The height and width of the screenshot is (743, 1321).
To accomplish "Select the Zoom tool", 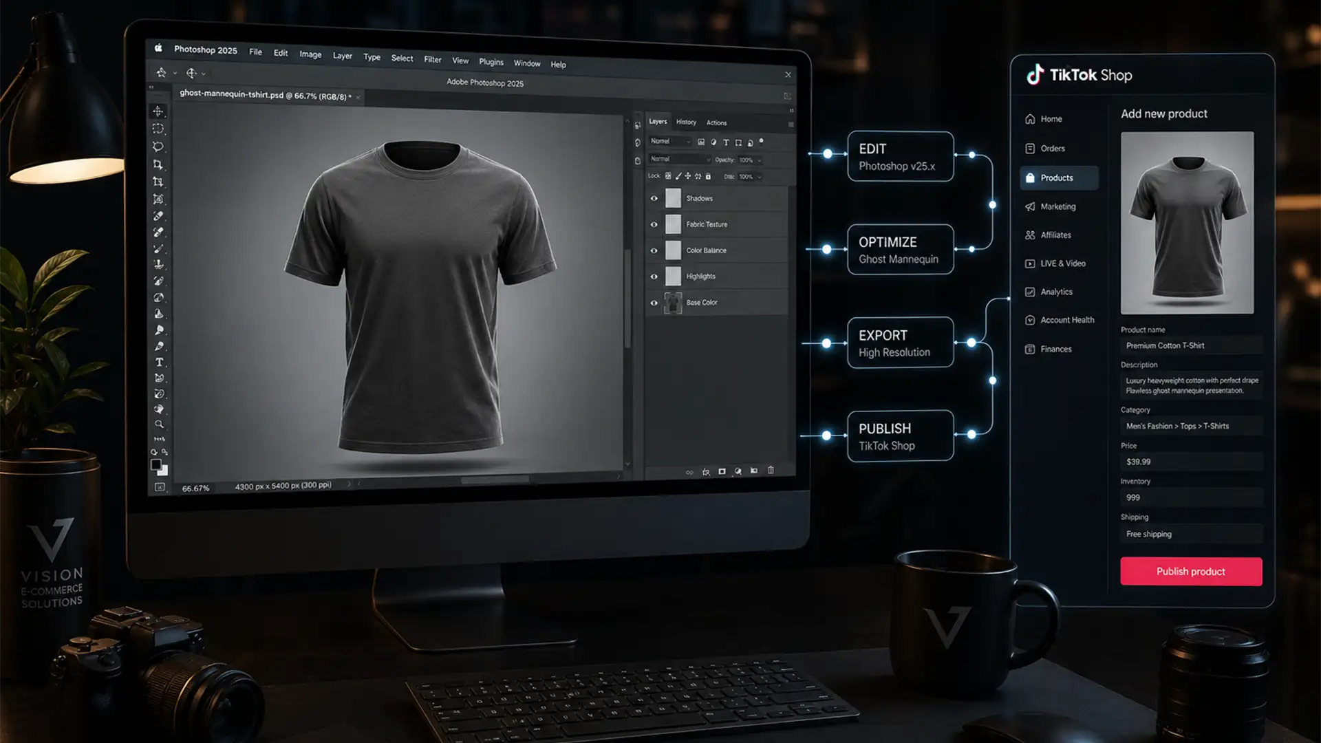I will tap(158, 424).
